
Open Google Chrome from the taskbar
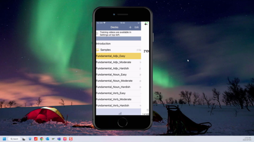(x=42, y=139)
